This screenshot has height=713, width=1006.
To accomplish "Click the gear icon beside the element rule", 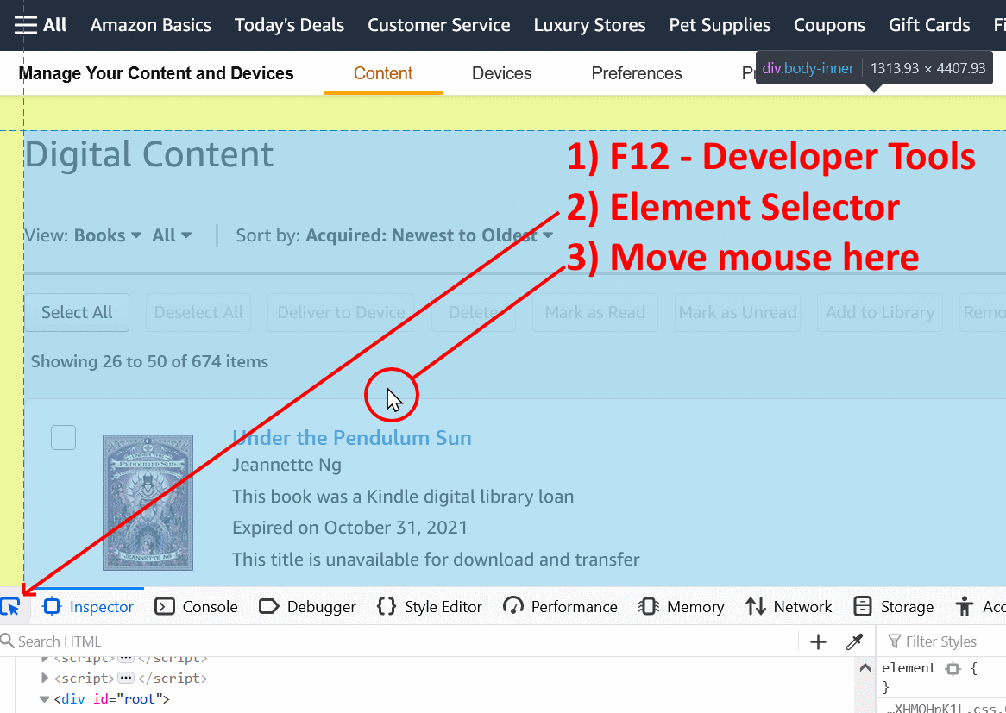I will point(953,668).
